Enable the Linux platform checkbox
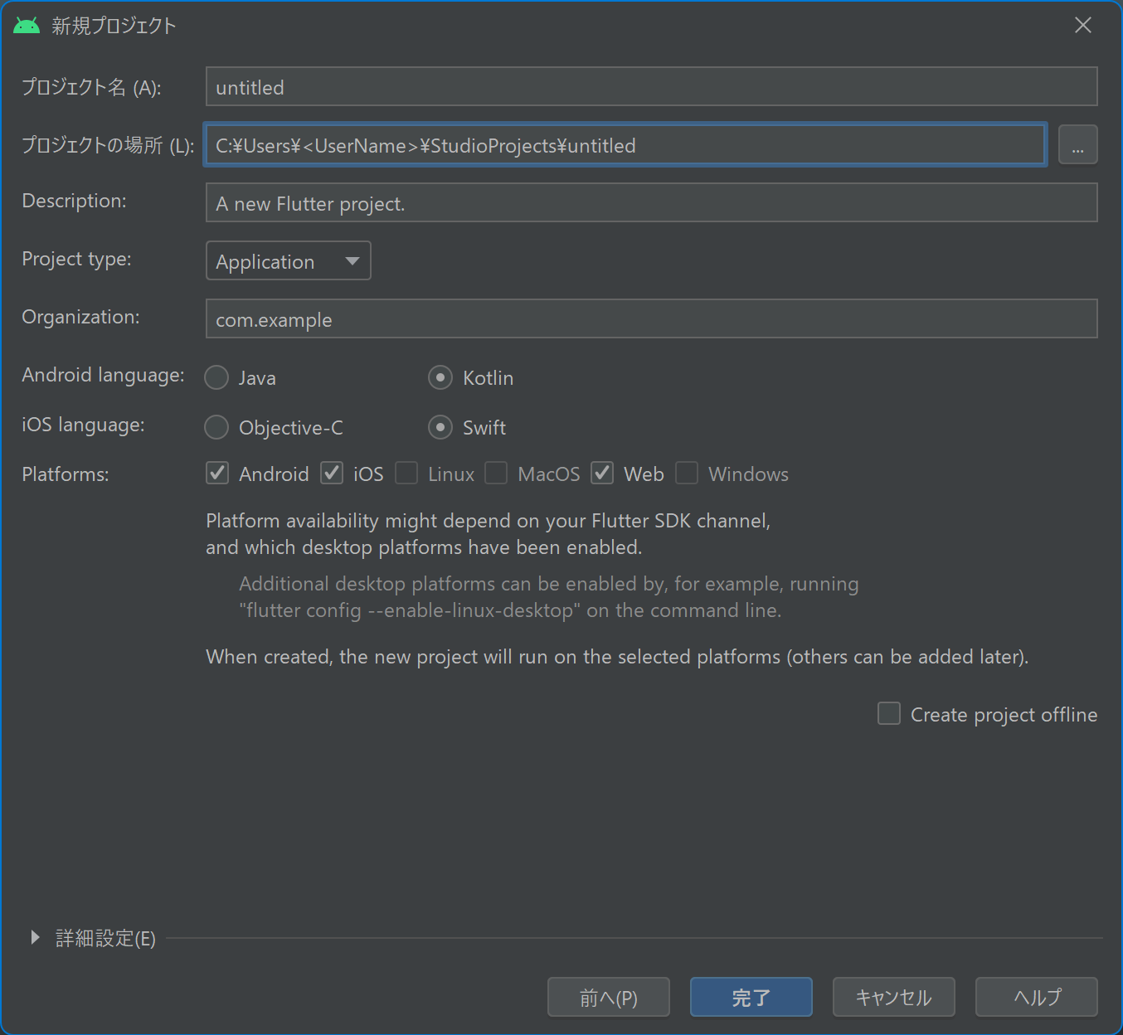This screenshot has width=1123, height=1035. point(406,473)
